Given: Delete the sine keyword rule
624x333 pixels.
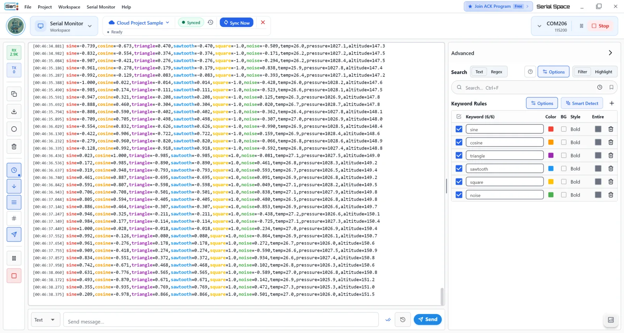Looking at the screenshot, I should coord(611,129).
